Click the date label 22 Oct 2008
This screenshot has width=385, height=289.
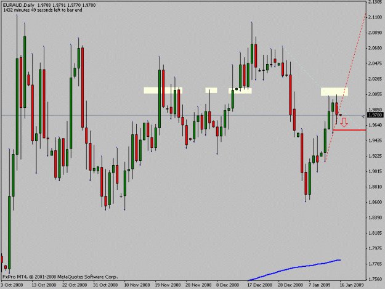pyautogui.click(x=75, y=285)
